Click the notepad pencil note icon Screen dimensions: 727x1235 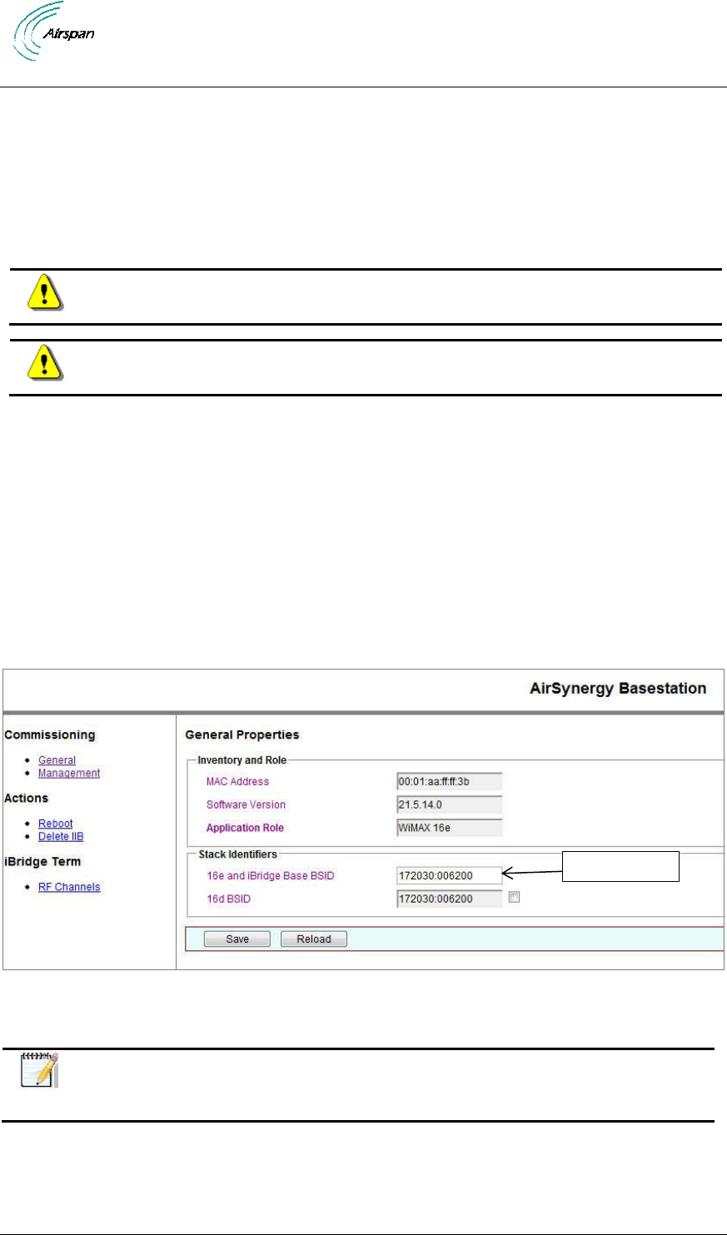pos(38,1071)
